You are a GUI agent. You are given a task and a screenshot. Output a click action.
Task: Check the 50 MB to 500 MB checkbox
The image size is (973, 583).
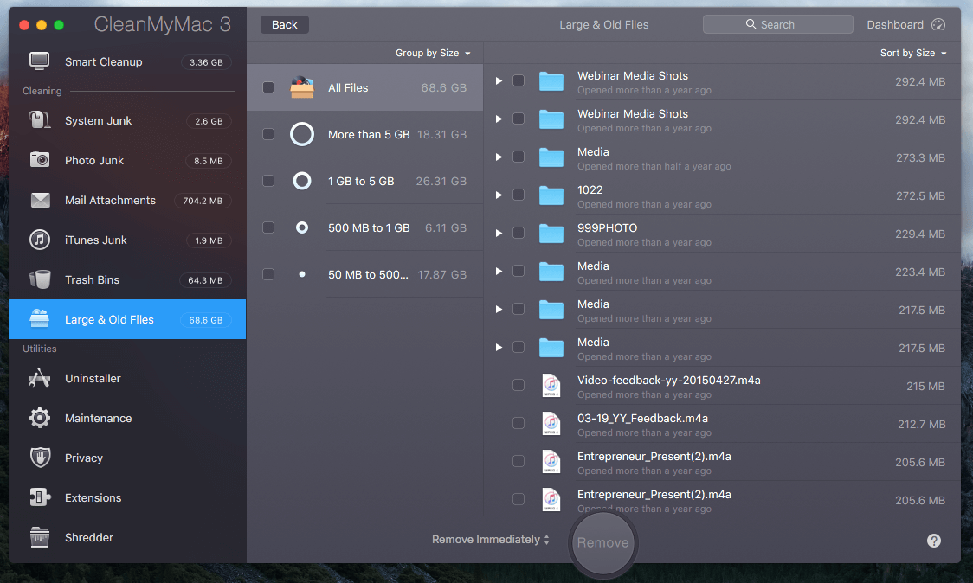tap(268, 274)
